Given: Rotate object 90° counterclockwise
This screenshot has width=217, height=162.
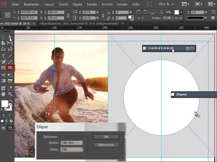Looking at the screenshot, I should point(145,12).
